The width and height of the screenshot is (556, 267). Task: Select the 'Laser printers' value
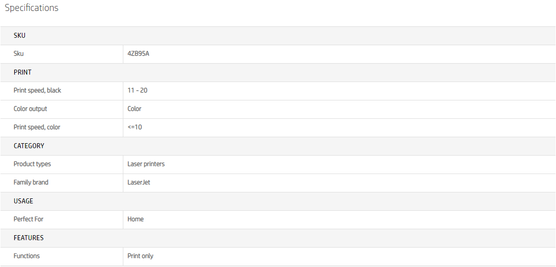coord(146,164)
